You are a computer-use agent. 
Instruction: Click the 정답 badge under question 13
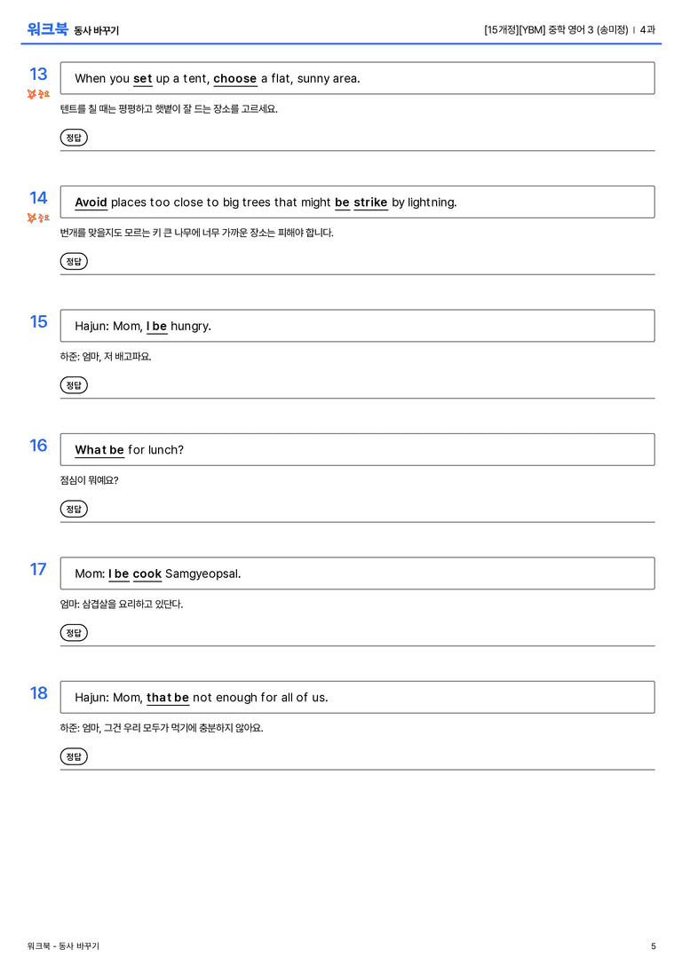point(74,138)
